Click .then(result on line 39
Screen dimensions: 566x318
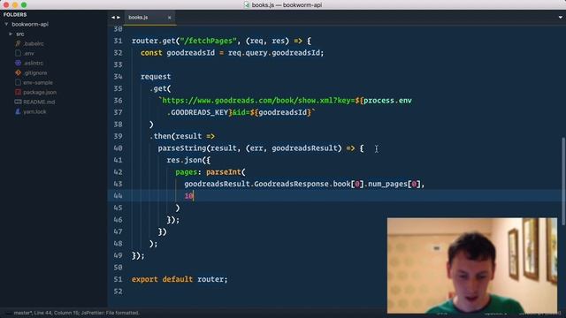[x=176, y=136]
